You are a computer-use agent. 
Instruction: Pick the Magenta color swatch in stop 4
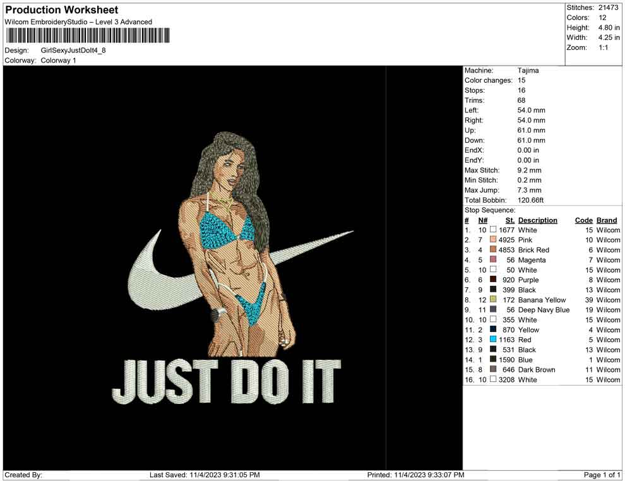493,260
